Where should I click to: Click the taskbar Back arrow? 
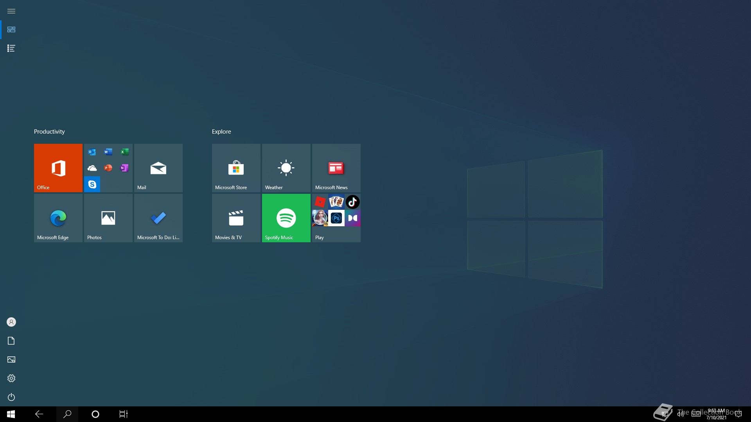(x=39, y=414)
